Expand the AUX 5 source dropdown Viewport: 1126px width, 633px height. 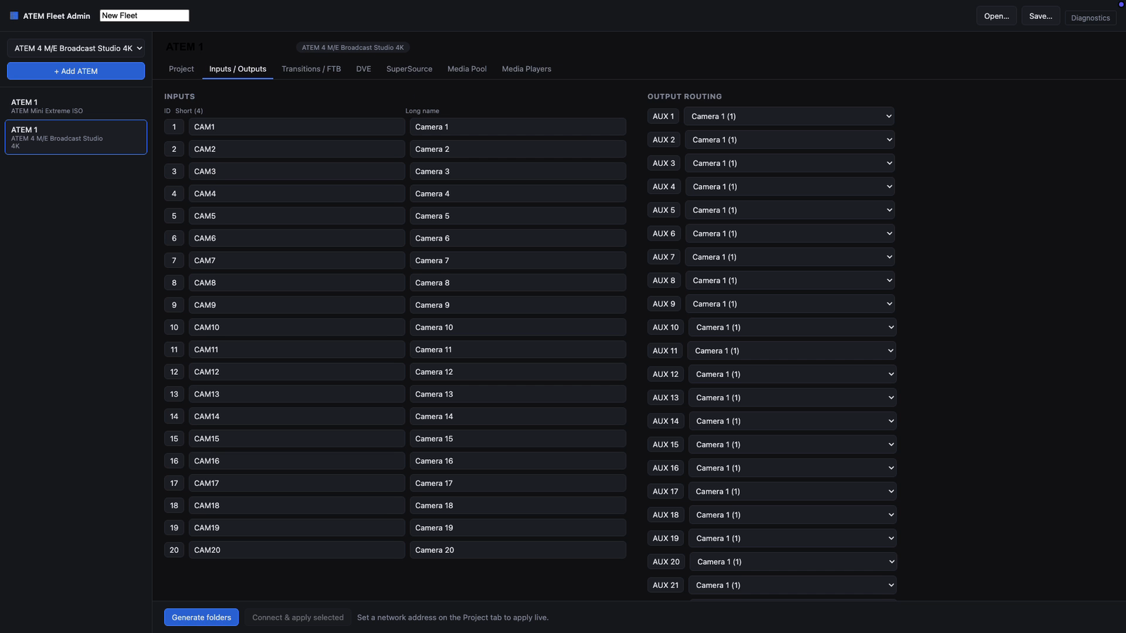790,210
